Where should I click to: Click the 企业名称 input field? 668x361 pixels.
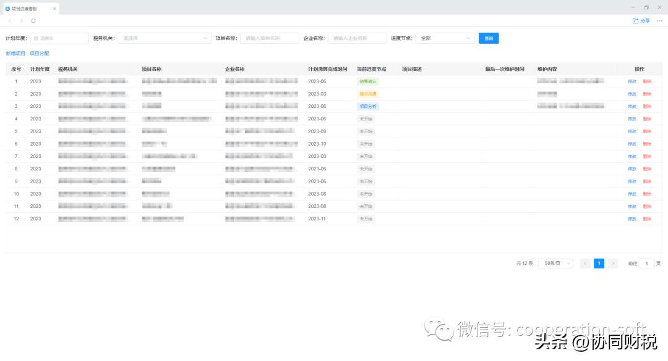(357, 38)
